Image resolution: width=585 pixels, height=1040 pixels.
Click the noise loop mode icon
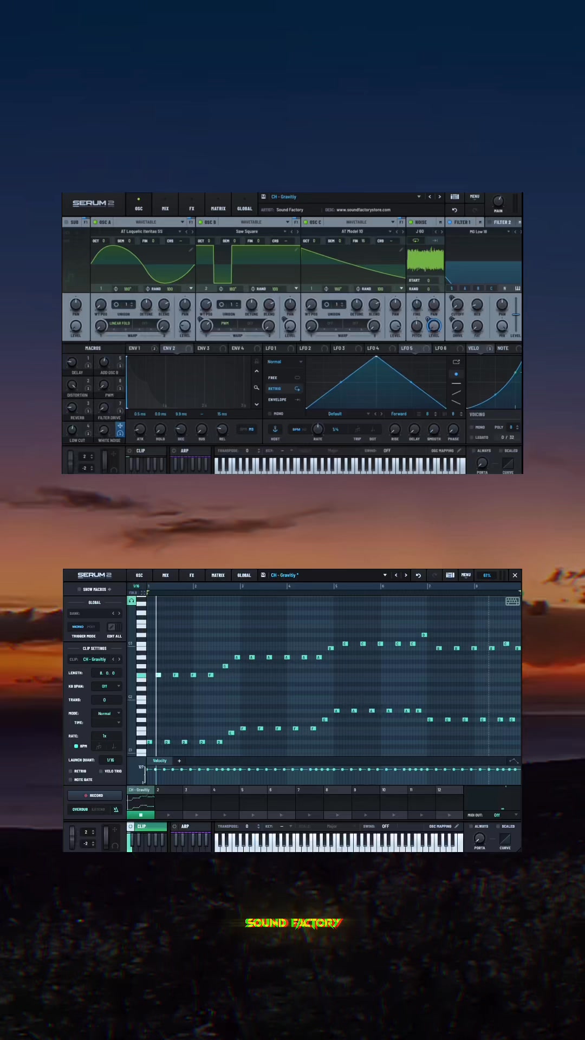pos(416,240)
